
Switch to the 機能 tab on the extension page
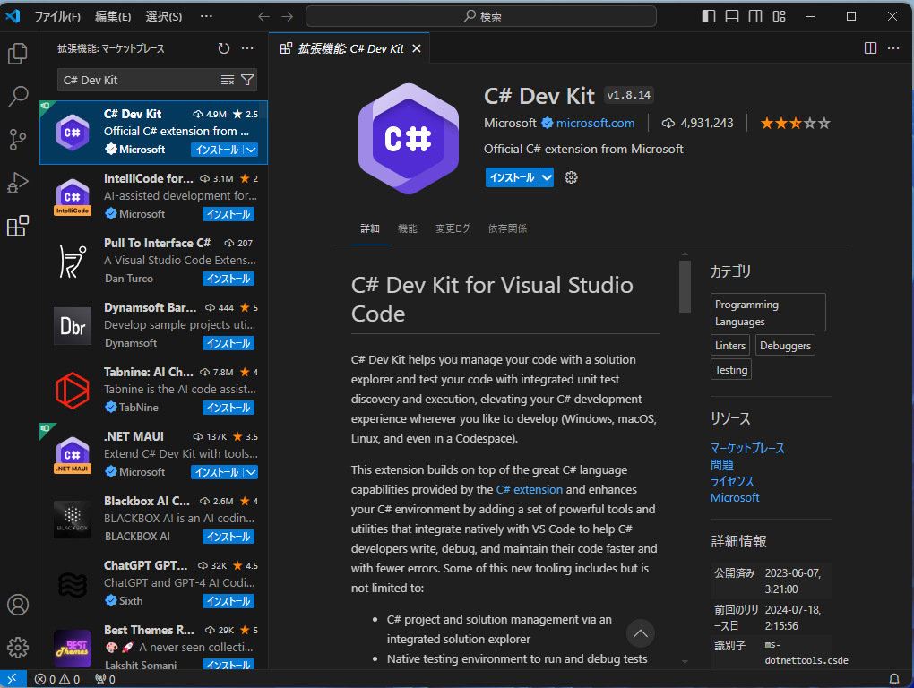coord(407,228)
